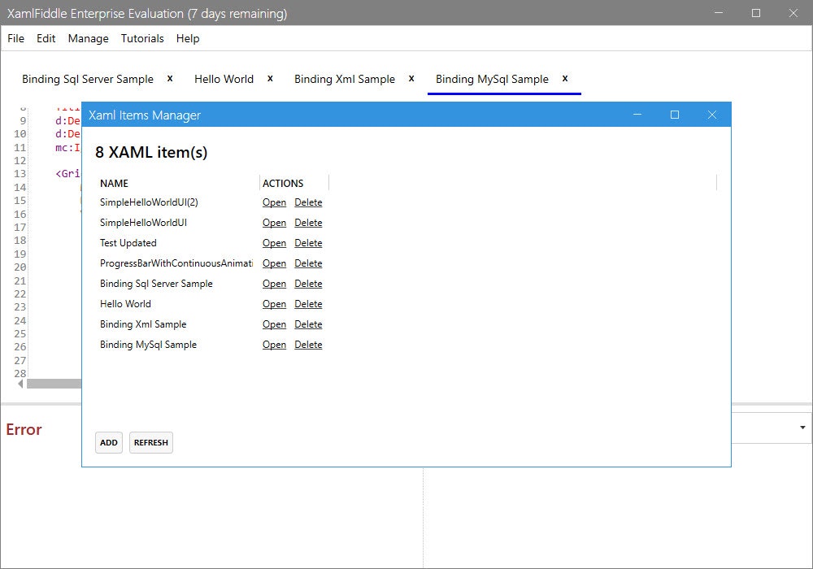Delete Binding Xml Sample item
This screenshot has height=569, width=813.
coord(308,324)
